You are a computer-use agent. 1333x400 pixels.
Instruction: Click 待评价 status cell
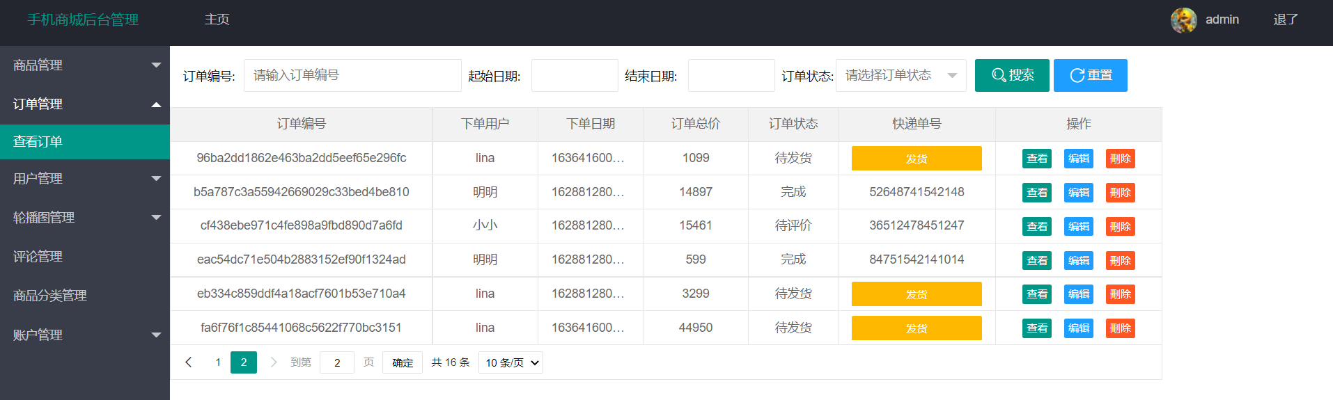(x=793, y=225)
